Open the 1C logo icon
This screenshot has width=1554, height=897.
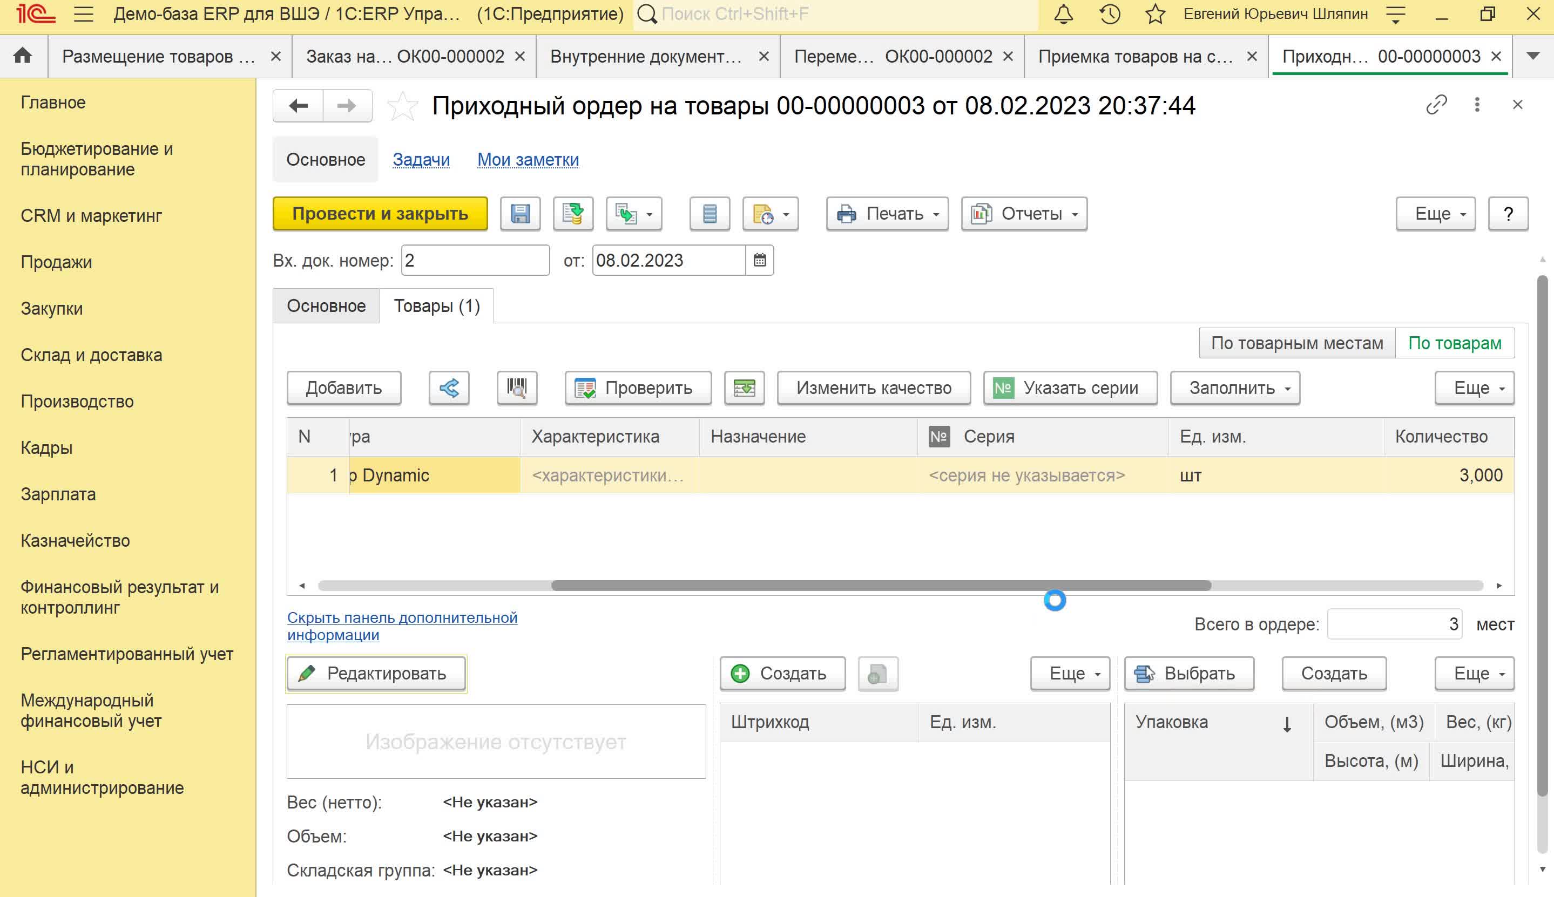(x=36, y=14)
